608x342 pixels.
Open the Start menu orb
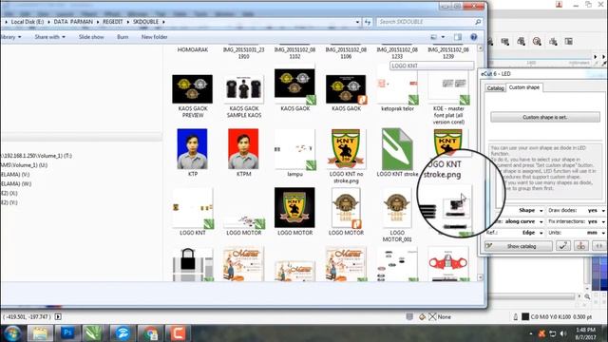(12, 333)
